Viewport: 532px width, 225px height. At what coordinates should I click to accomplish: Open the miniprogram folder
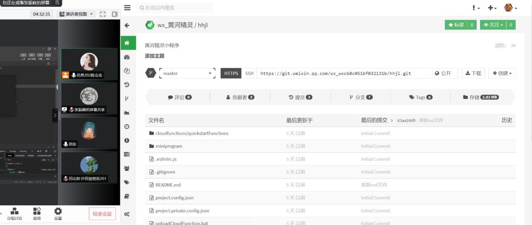(169, 146)
